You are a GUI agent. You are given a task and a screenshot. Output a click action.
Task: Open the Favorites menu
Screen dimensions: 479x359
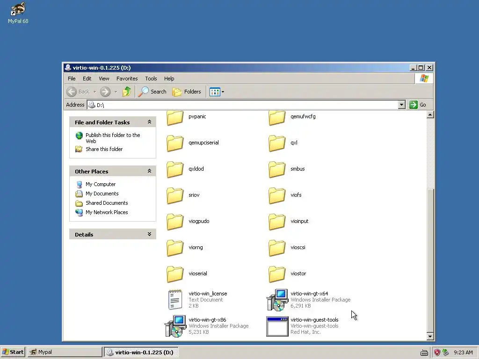[127, 79]
